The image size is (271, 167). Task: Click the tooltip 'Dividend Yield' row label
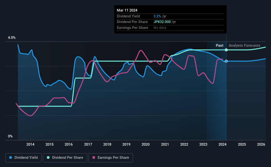pos(128,16)
